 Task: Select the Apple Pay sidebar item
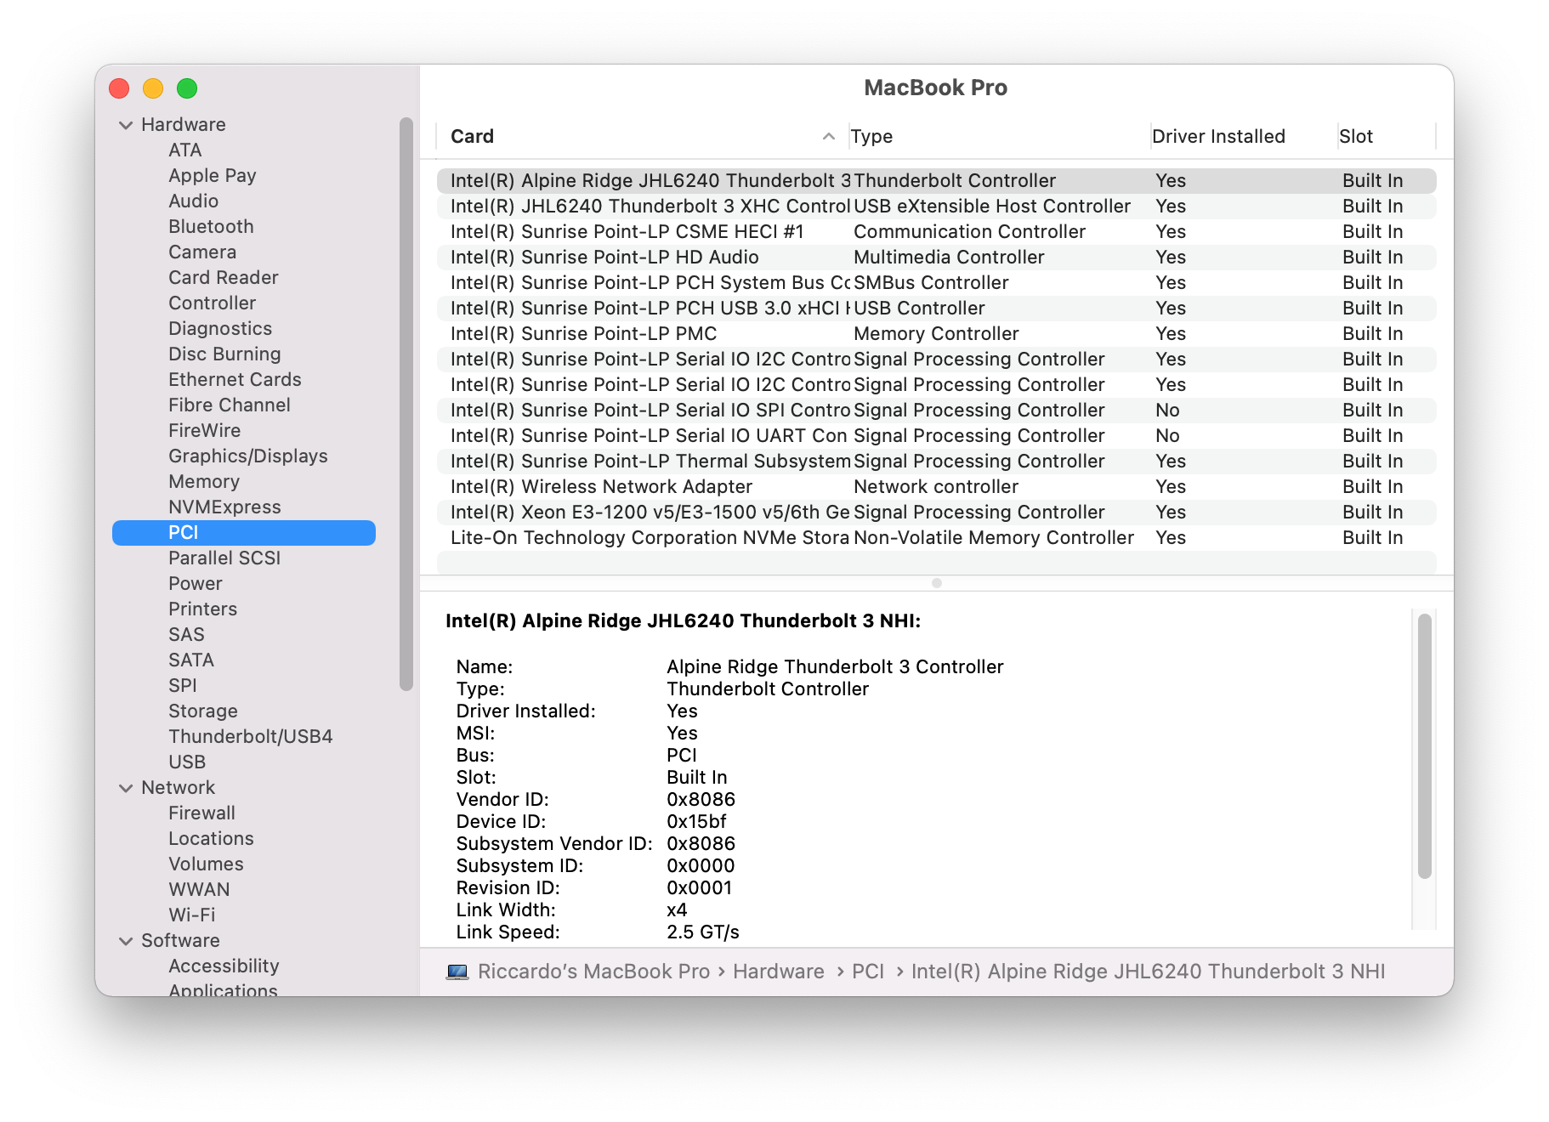pos(213,176)
